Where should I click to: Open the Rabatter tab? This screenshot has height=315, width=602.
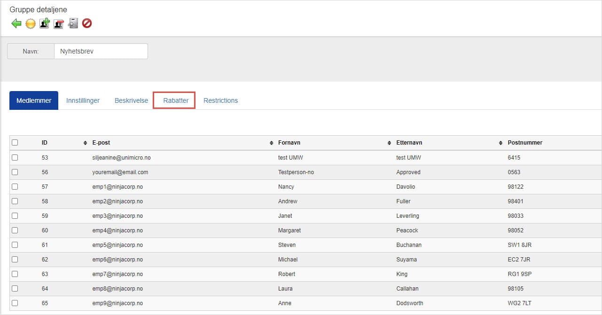click(x=176, y=100)
